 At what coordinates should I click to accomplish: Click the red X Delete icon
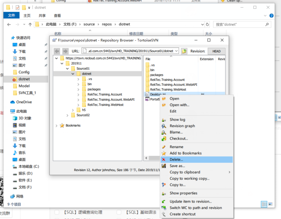[x=164, y=159]
